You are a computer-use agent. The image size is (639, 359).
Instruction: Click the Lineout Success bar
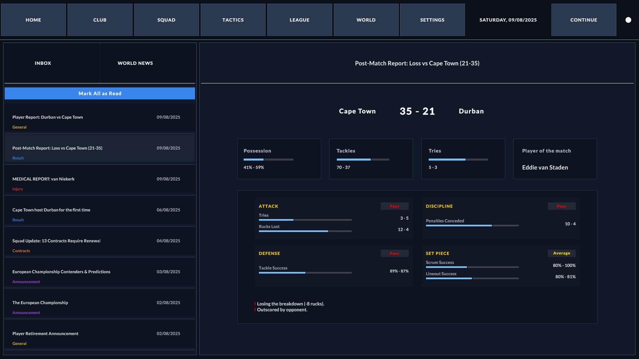pos(472,278)
